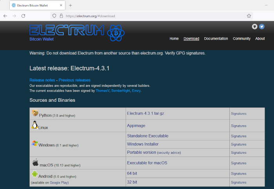Download the Linux Appimage

[136, 126]
